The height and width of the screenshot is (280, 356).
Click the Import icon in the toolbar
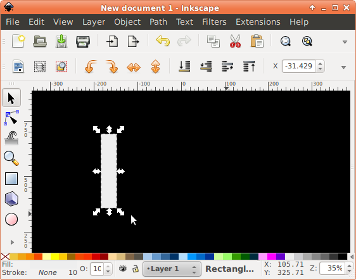[x=112, y=41]
